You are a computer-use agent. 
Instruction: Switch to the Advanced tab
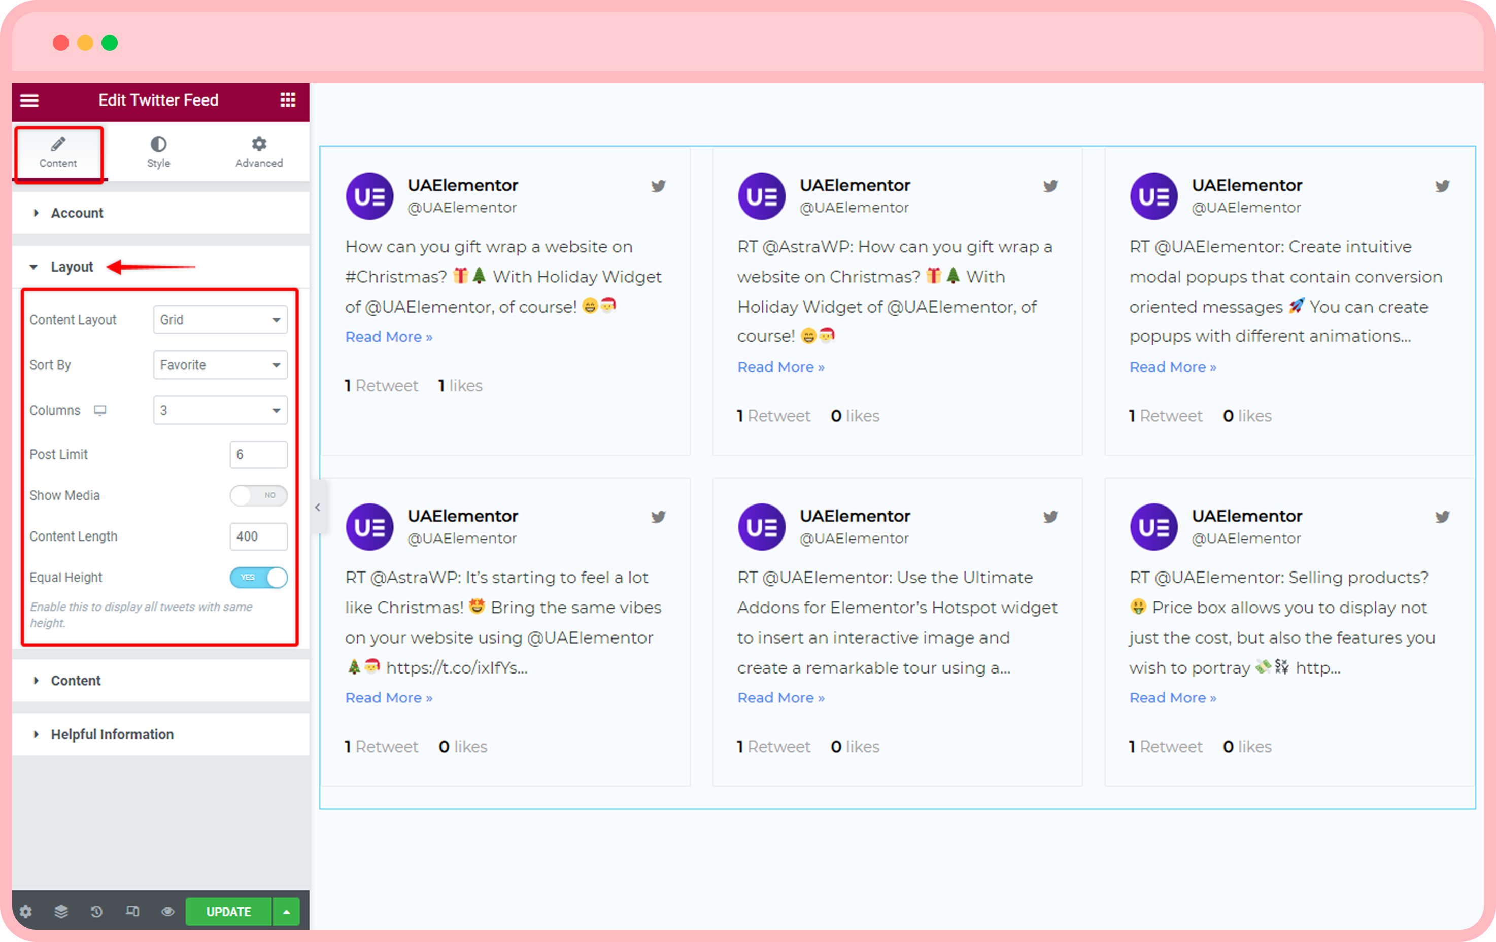coord(259,152)
